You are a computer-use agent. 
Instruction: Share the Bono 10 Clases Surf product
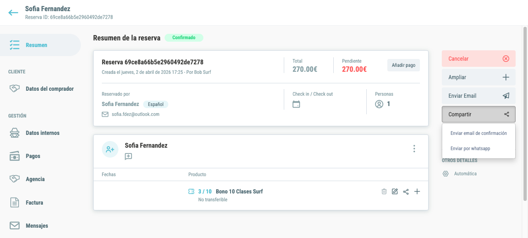pos(406,191)
